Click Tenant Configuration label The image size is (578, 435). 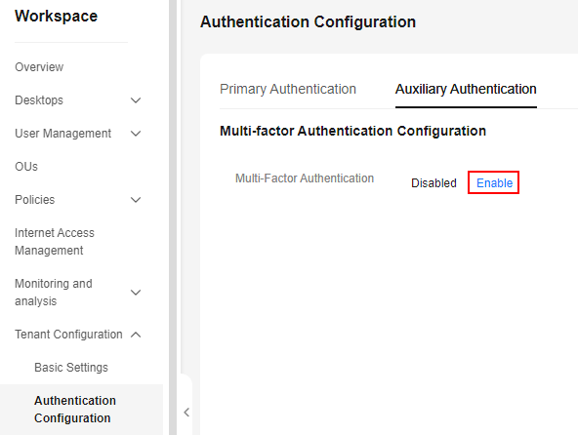pyautogui.click(x=68, y=335)
